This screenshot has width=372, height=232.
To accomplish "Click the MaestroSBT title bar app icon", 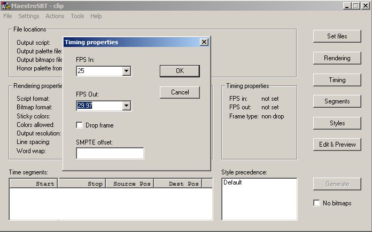I will point(6,5).
